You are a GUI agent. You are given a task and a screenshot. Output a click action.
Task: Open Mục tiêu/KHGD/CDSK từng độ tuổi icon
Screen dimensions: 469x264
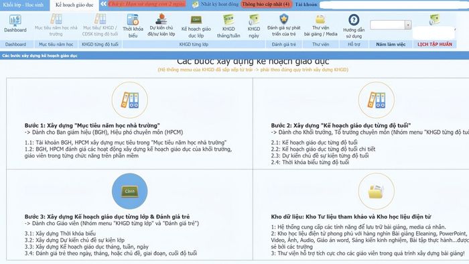pyautogui.click(x=100, y=19)
